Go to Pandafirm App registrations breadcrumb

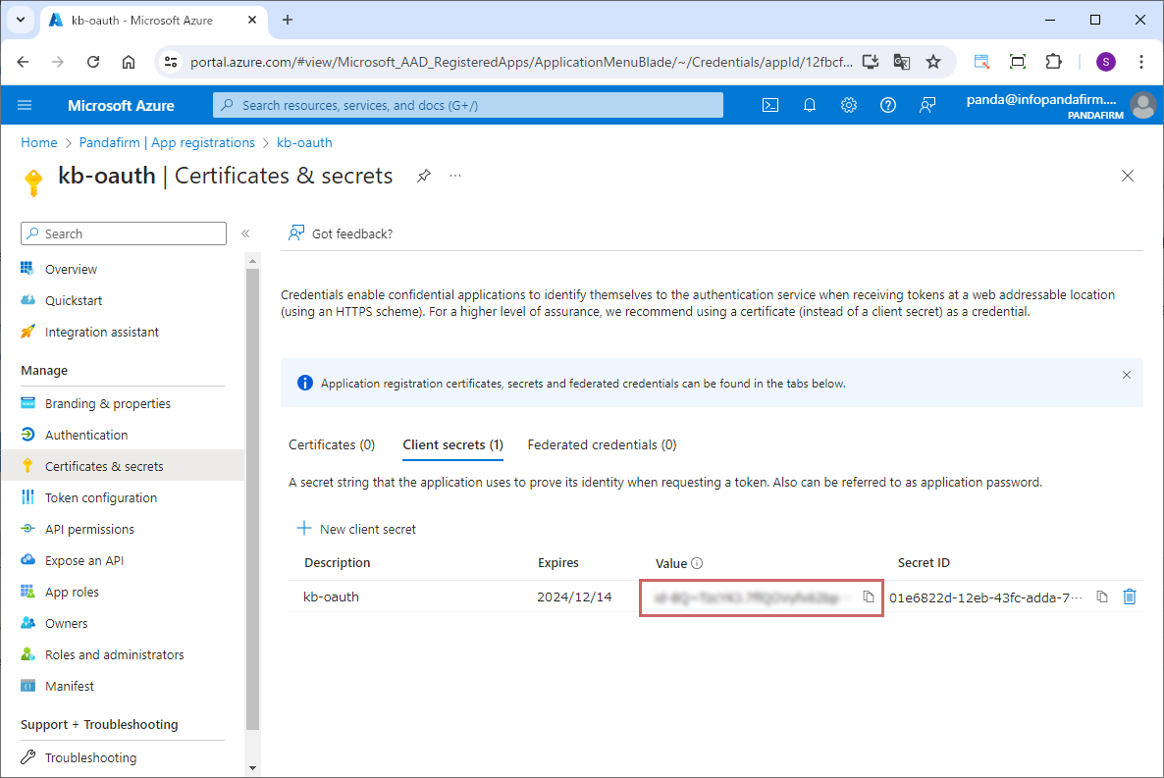165,142
